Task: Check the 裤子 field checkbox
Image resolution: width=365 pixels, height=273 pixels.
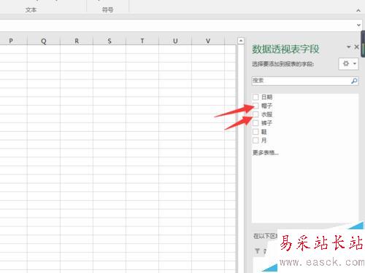Action: click(255, 123)
